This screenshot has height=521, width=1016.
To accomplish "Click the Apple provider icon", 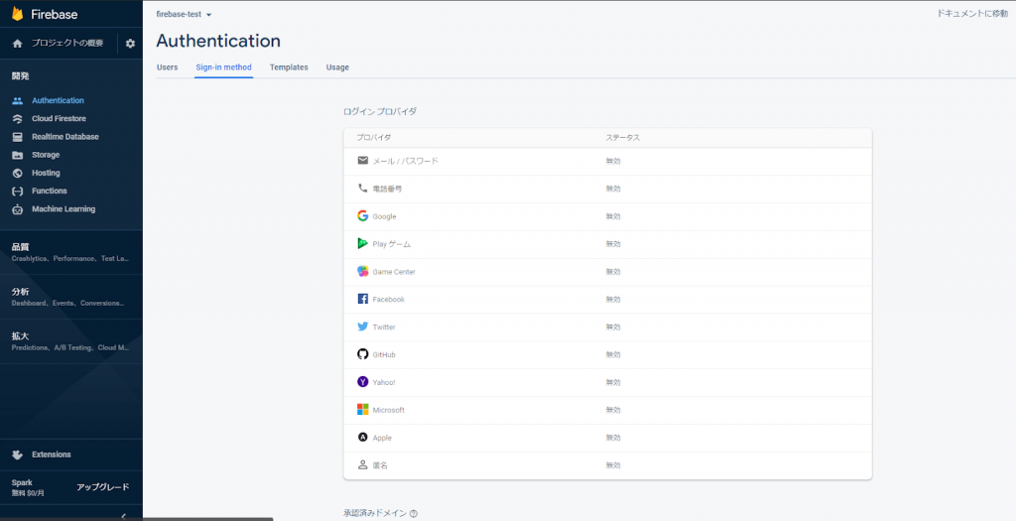I will pos(363,438).
